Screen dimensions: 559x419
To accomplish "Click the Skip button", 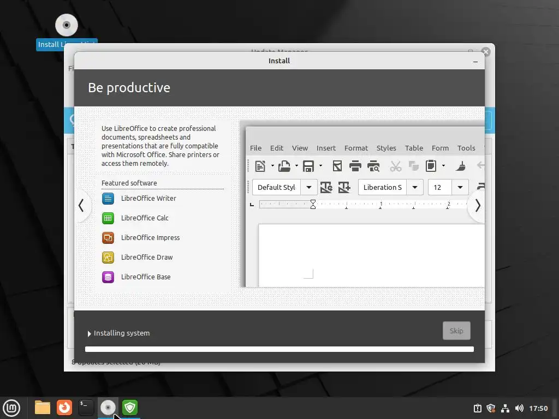I will click(456, 331).
